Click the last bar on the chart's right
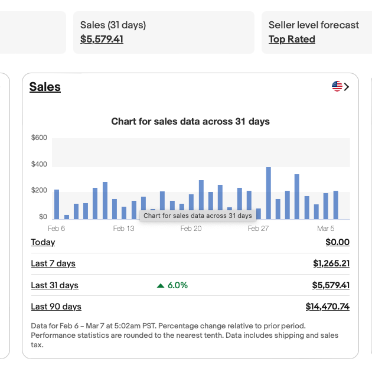Screen dimensions: 372x365 tap(335, 205)
